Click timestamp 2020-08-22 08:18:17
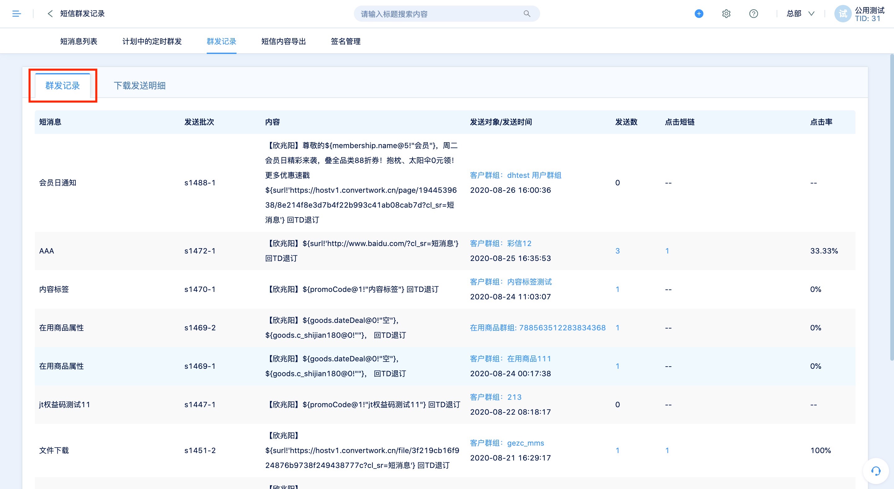894x489 pixels. (x=511, y=412)
